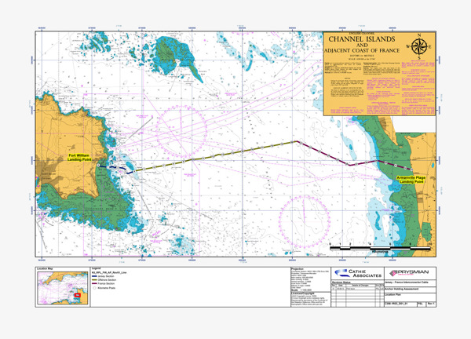Click the compass rose in the chart title block
Image resolution: width=471 pixels, height=339 pixels.
point(420,45)
